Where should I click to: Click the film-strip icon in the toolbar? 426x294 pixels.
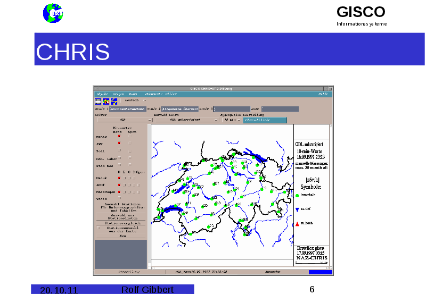99,100
